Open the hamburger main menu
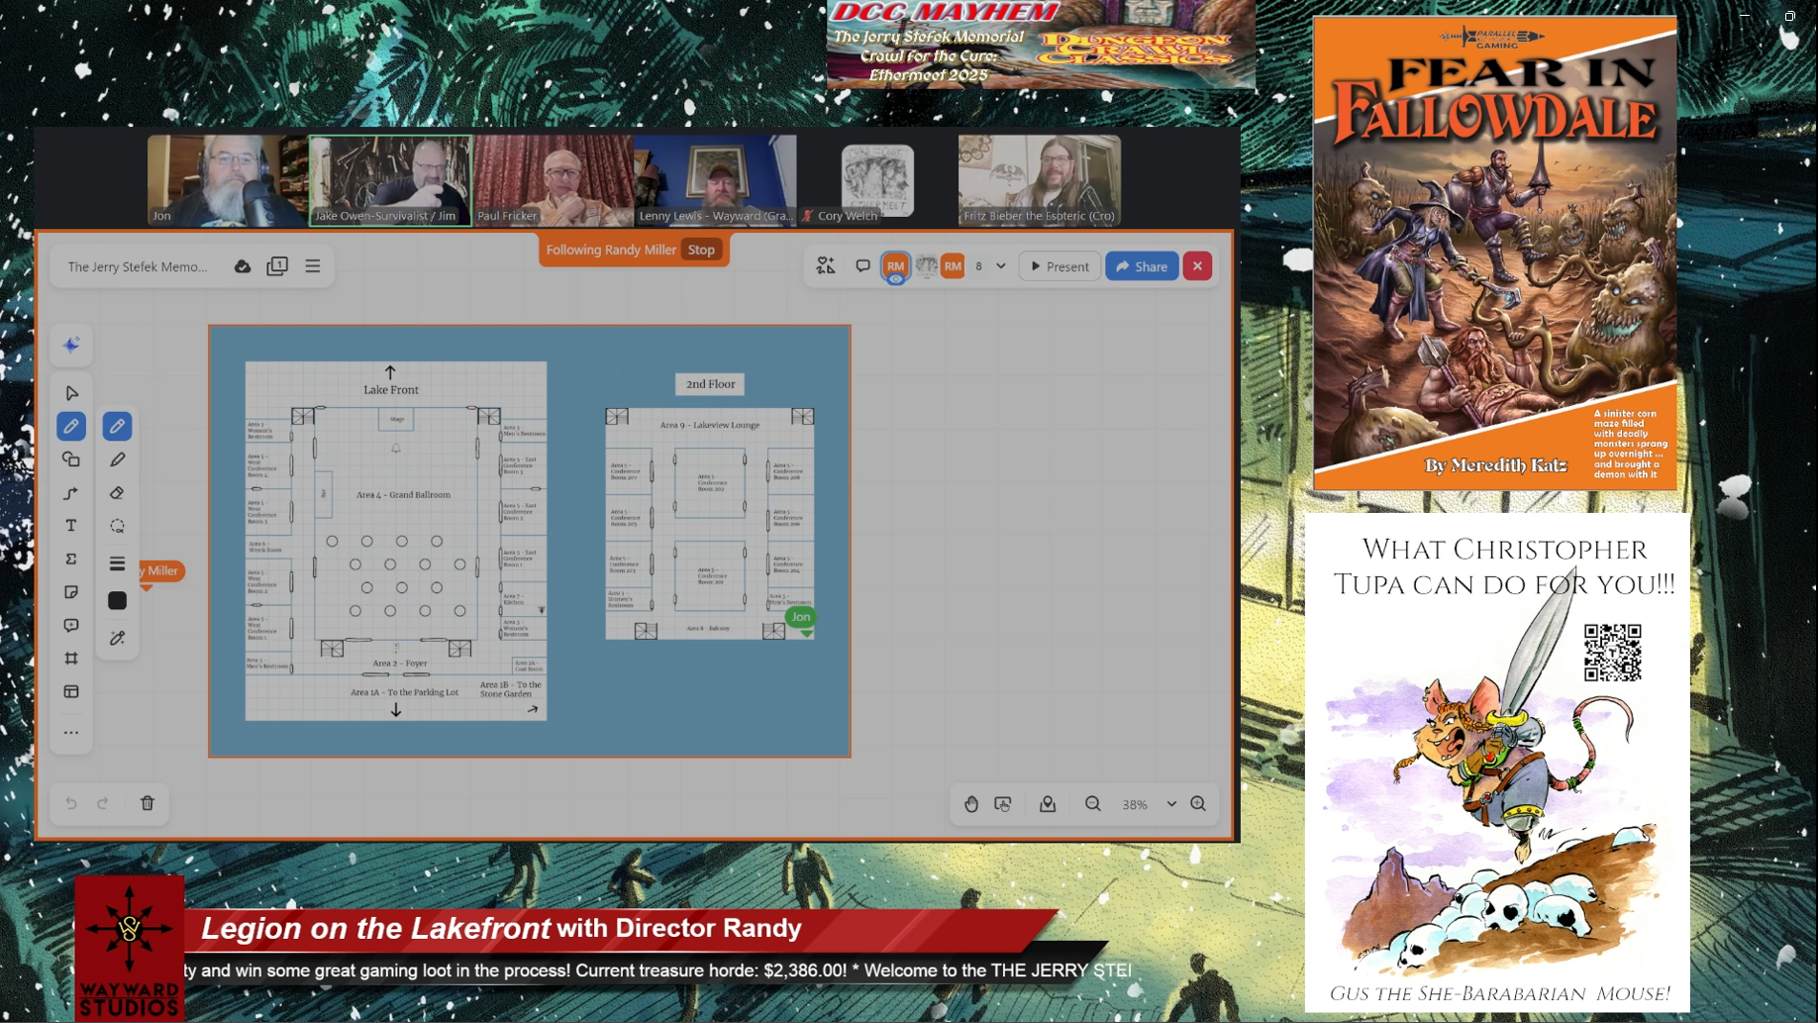The height and width of the screenshot is (1023, 1818). coord(313,266)
